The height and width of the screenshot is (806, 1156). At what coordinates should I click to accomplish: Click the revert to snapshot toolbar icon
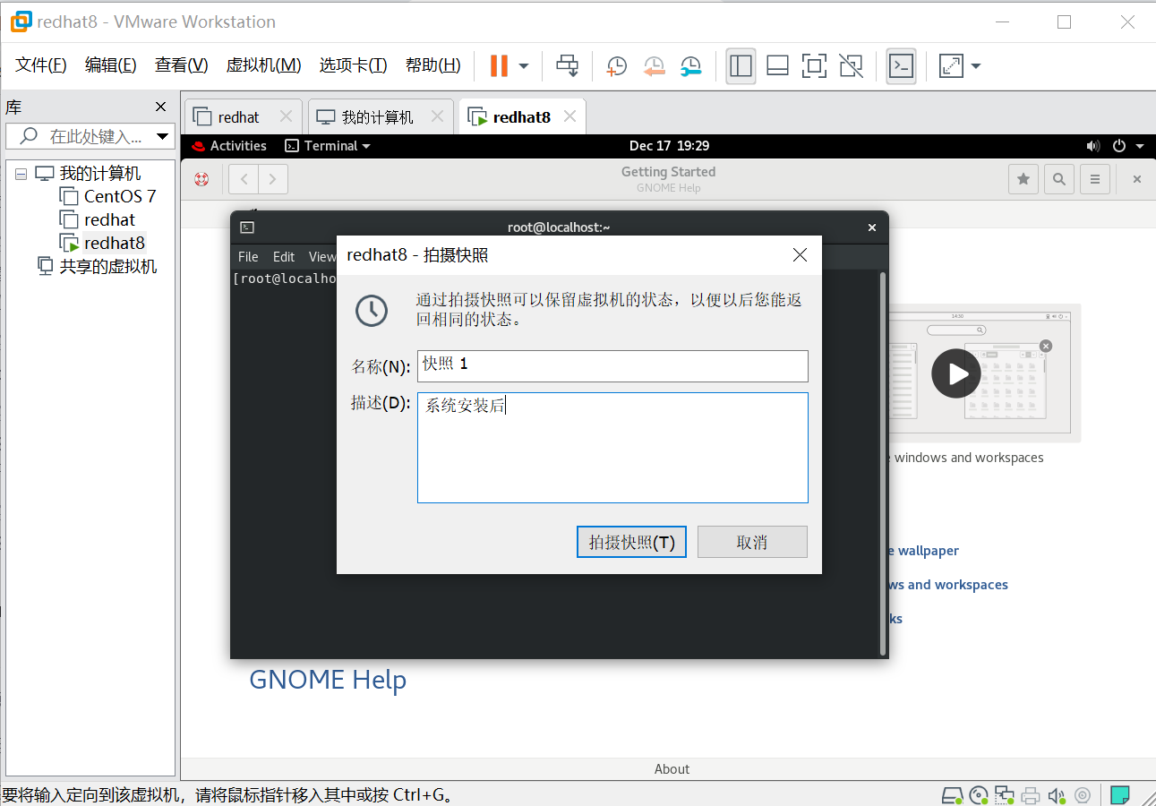pos(655,65)
